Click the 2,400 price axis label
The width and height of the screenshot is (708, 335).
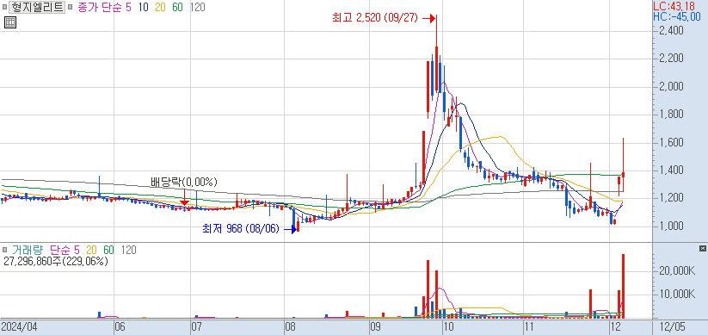[670, 30]
